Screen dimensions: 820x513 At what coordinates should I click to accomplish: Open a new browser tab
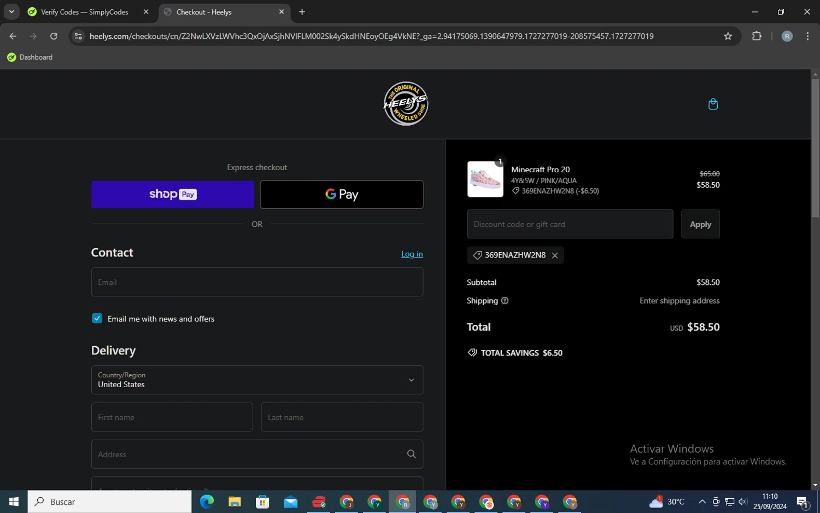tap(302, 11)
